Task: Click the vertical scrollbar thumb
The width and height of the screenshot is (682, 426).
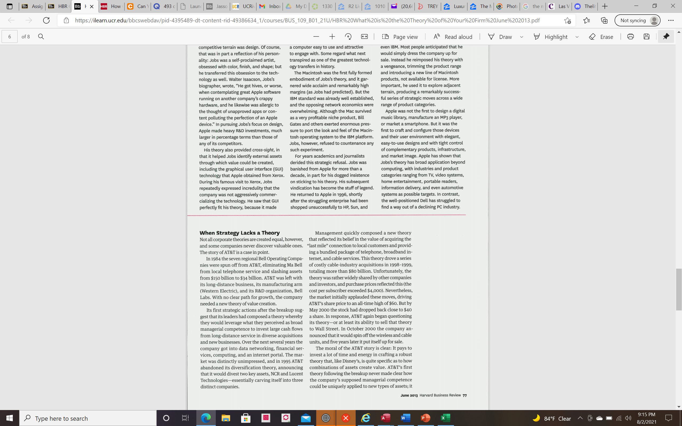Action: tap(679, 290)
